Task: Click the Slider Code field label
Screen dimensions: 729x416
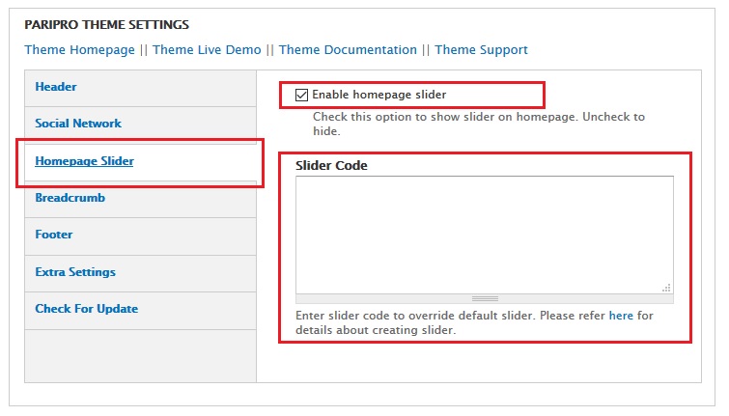Action: (x=331, y=166)
